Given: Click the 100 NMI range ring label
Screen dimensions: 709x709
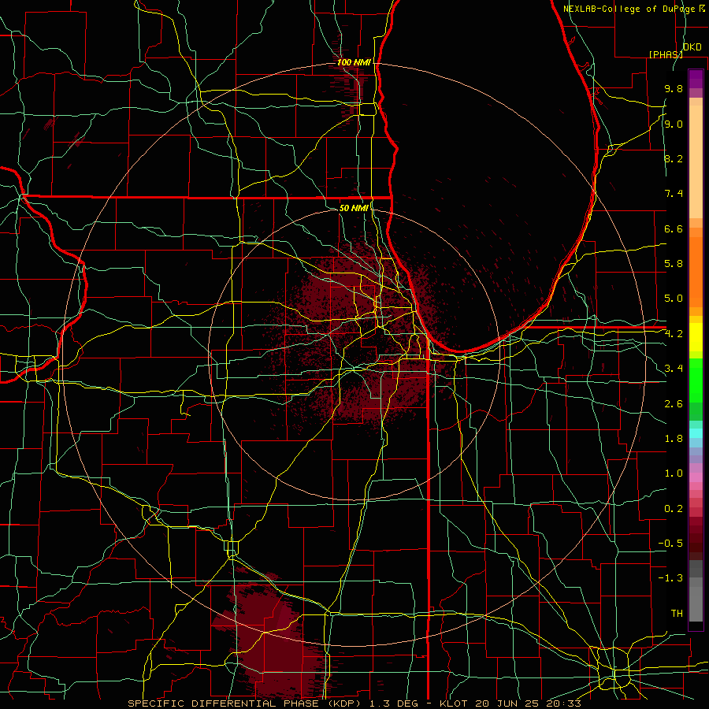Looking at the screenshot, I should pos(354,62).
